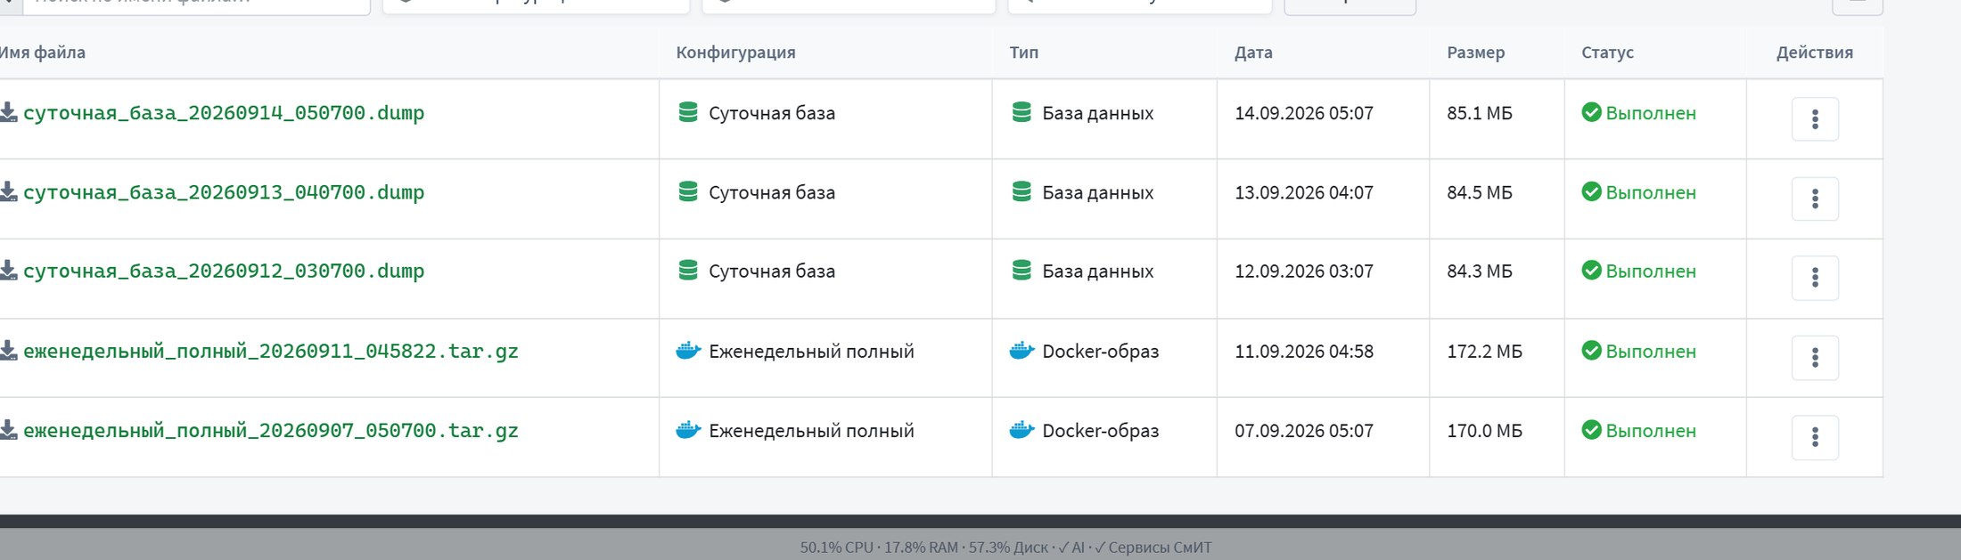This screenshot has height=560, width=1961.
Task: Click green checkmark status icon in 14.09.2026 row
Action: [1591, 112]
